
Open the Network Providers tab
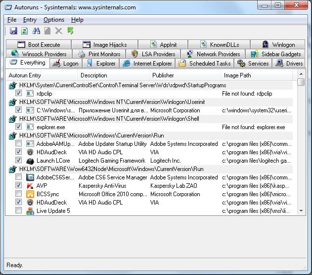pyautogui.click(x=213, y=54)
